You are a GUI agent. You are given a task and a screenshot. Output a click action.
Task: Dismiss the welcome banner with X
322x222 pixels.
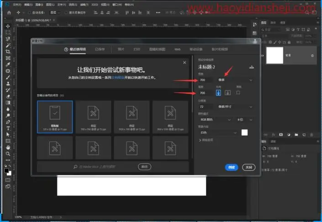[x=185, y=63]
